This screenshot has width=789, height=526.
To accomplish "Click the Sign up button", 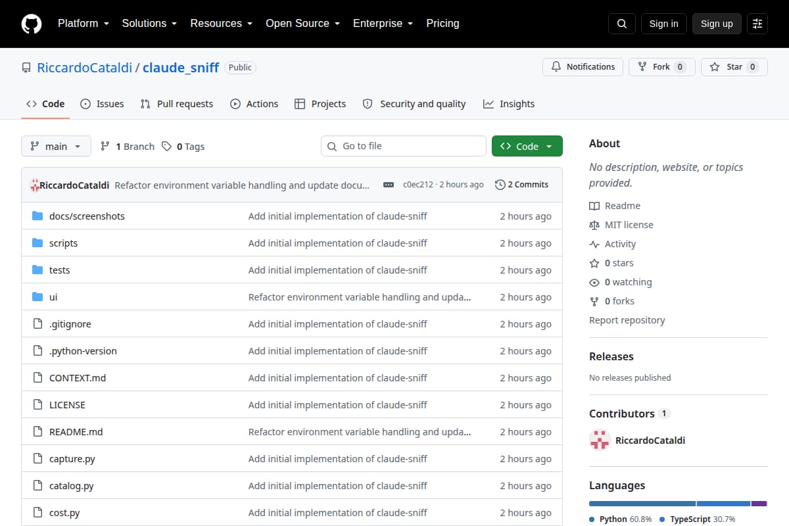I will tap(717, 24).
